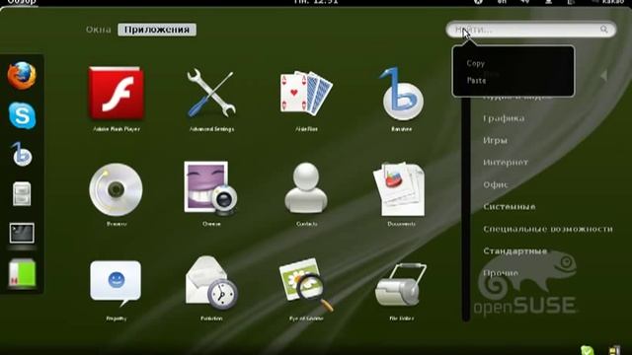
Task: Filter applications by Игры category
Action: coord(495,140)
